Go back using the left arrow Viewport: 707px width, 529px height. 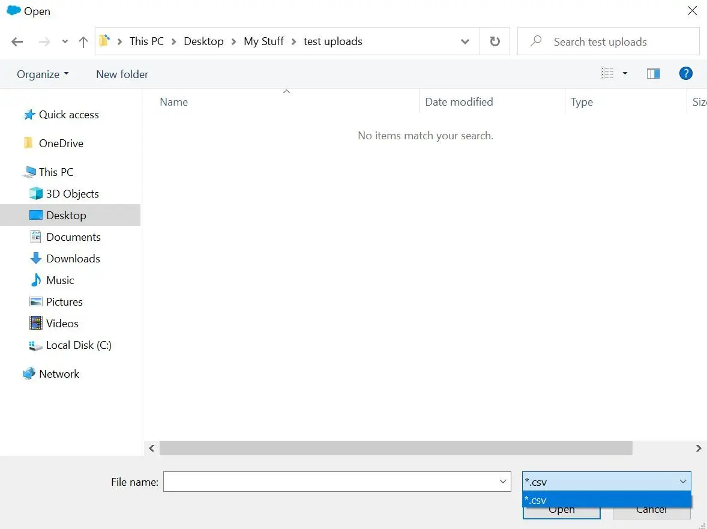pyautogui.click(x=17, y=42)
